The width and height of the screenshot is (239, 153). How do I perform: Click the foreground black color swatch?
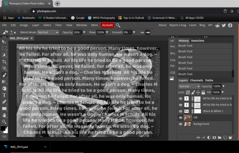(x=3, y=128)
